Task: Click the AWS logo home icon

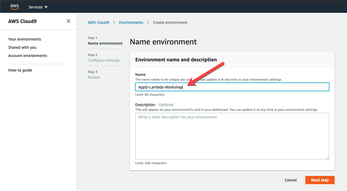Action: (x=15, y=7)
